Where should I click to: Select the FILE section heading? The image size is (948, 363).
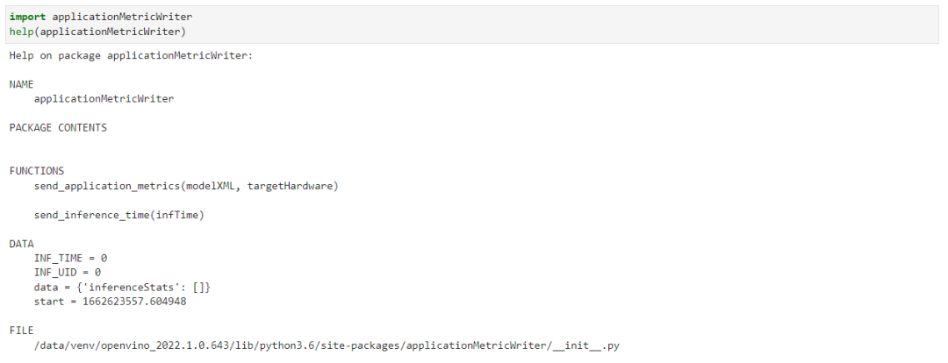point(22,331)
